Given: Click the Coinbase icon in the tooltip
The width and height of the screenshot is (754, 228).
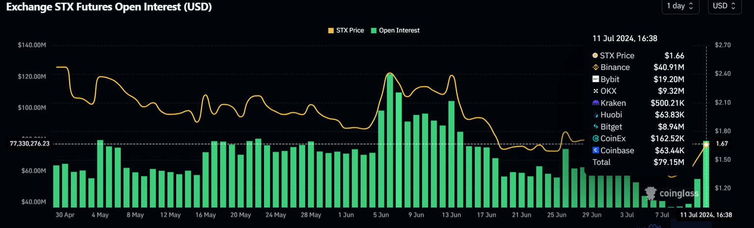Looking at the screenshot, I should pyautogui.click(x=595, y=151).
